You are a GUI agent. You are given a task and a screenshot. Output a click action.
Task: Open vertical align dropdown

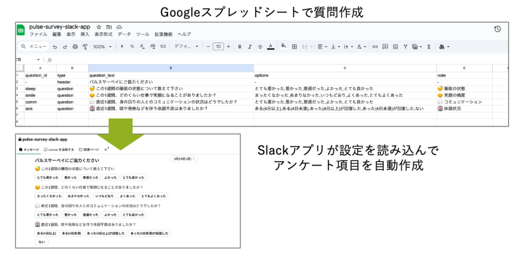335,47
